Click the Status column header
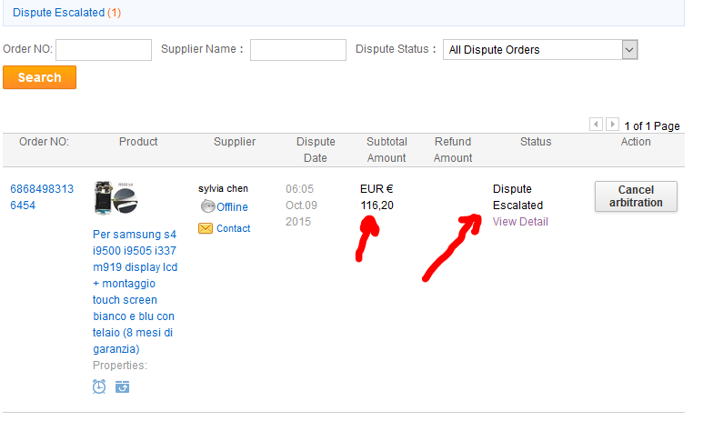Image resolution: width=703 pixels, height=421 pixels. pos(536,142)
